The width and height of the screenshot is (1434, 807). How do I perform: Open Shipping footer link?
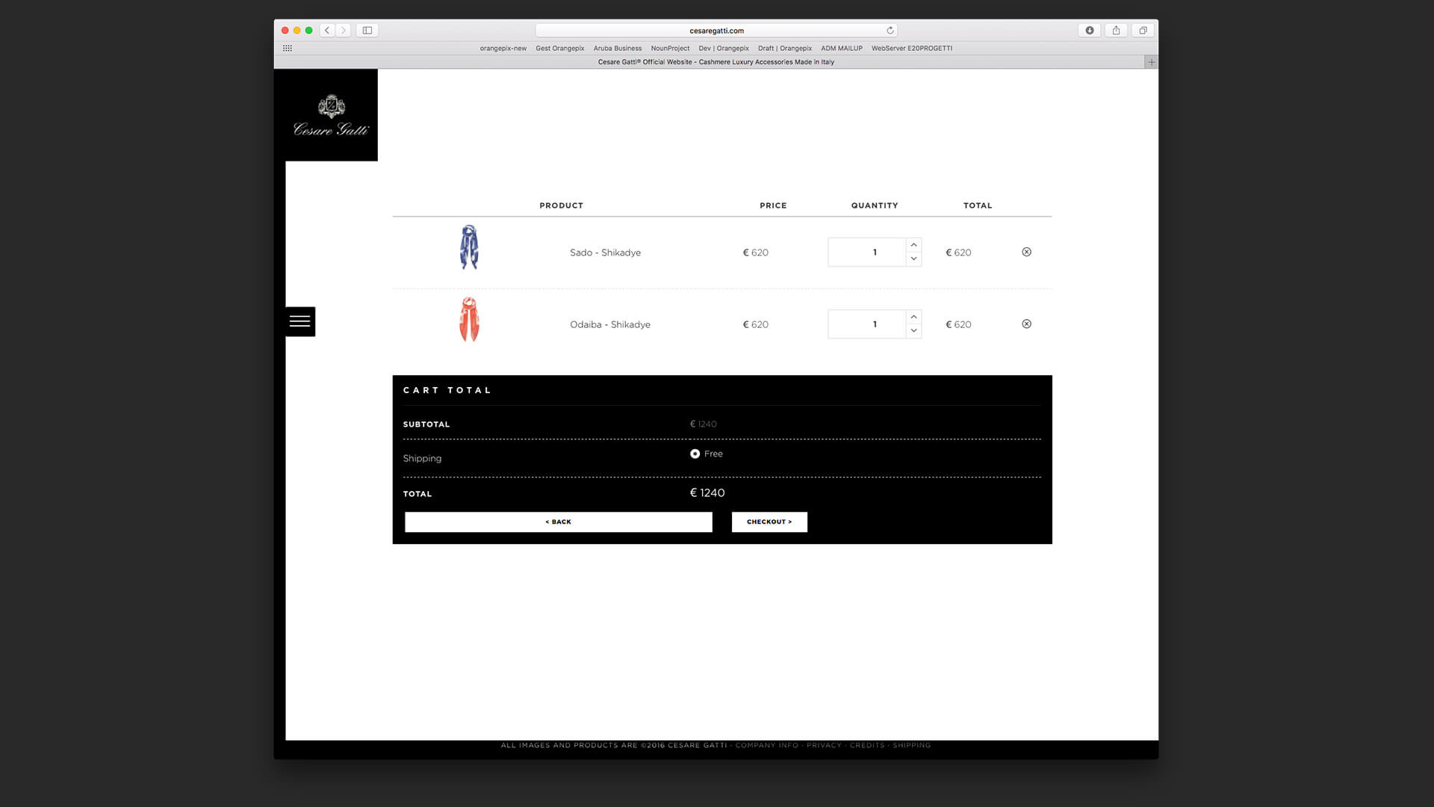(x=912, y=745)
